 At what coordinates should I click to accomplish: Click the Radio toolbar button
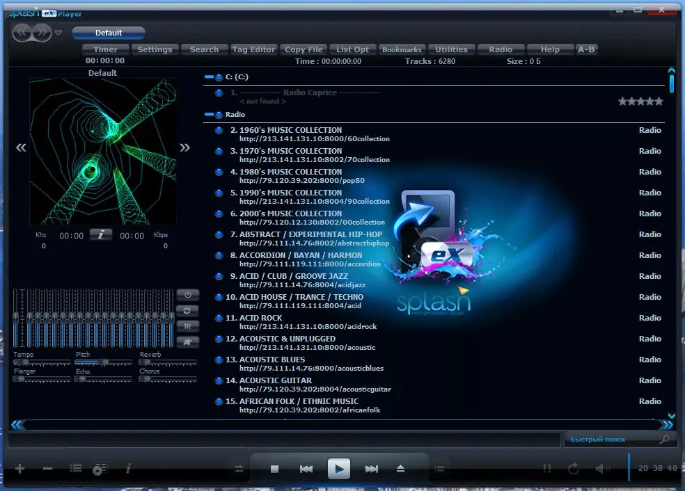501,49
